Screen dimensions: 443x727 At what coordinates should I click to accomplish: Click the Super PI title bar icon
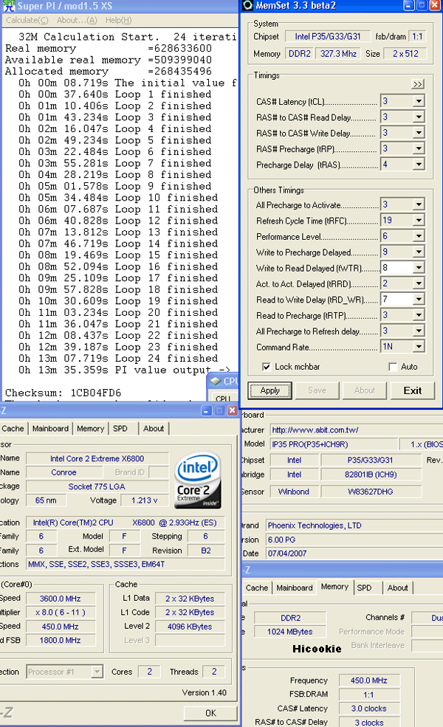click(7, 6)
